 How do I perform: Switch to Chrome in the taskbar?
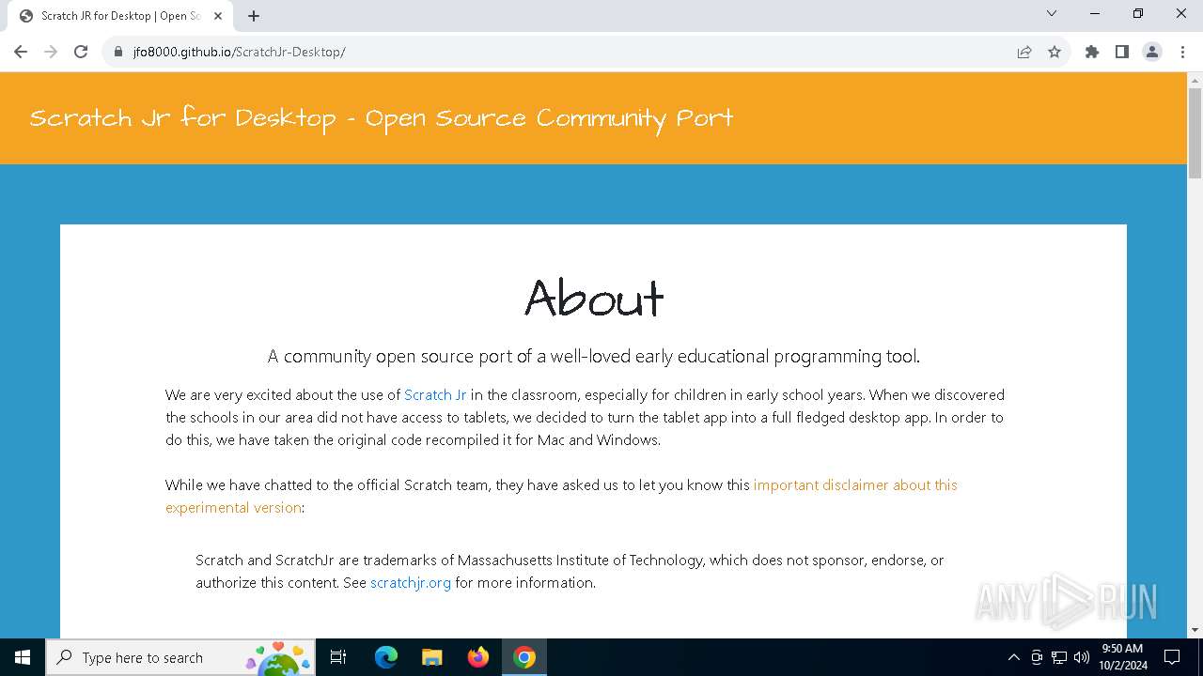pos(524,657)
